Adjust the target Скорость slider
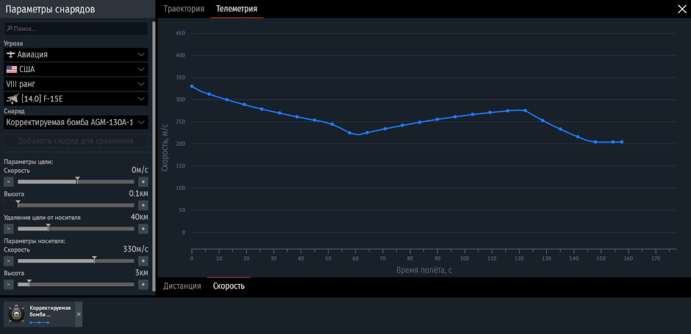This screenshot has width=691, height=334. pyautogui.click(x=76, y=182)
